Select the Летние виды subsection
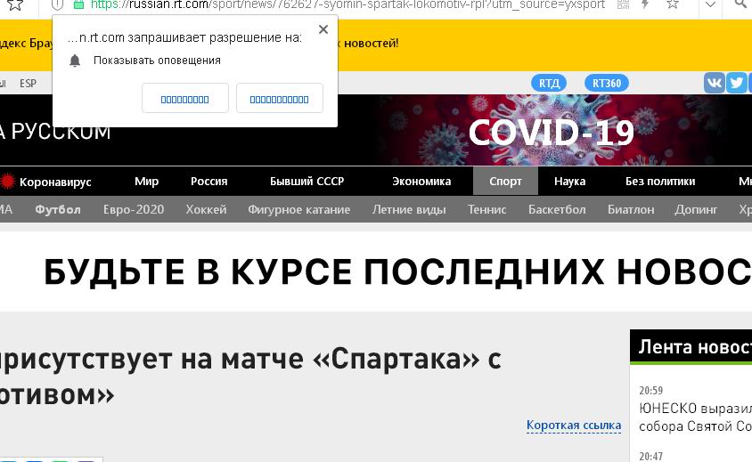 coord(409,209)
